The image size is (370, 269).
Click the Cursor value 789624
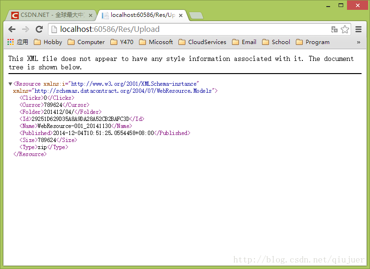53,105
